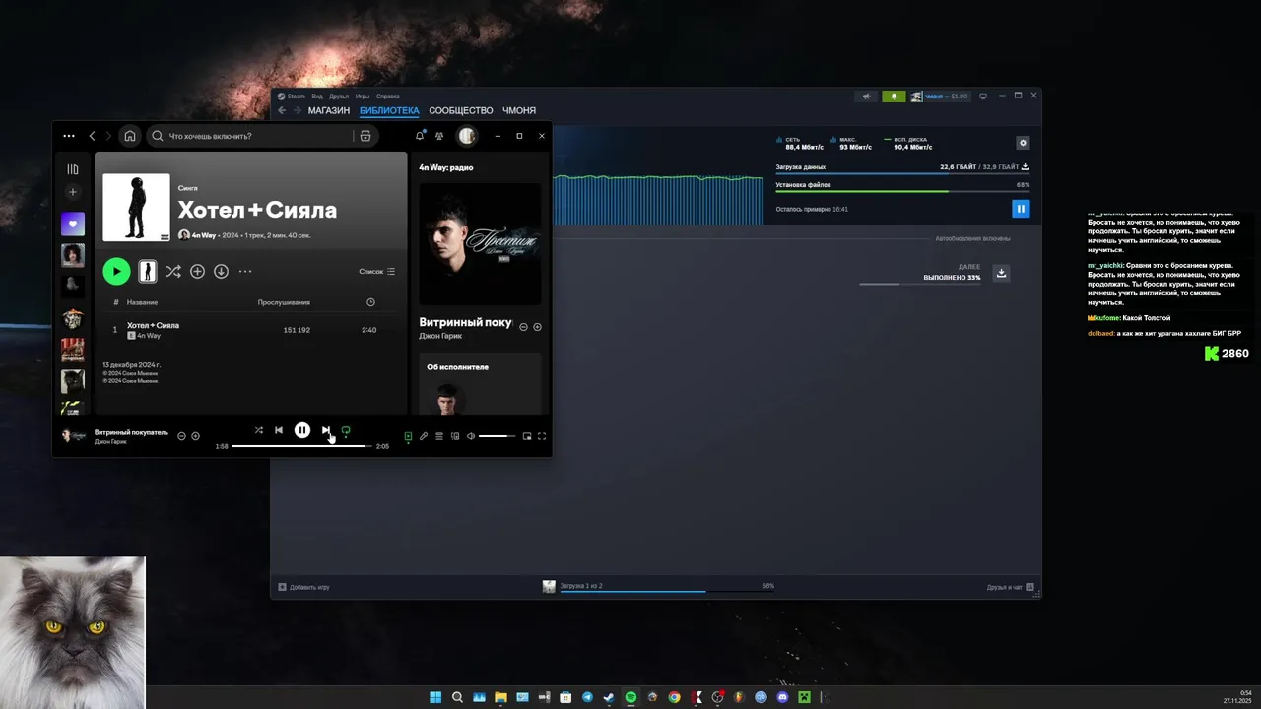
Task: Toggle Now Playing view panel
Action: (x=408, y=436)
